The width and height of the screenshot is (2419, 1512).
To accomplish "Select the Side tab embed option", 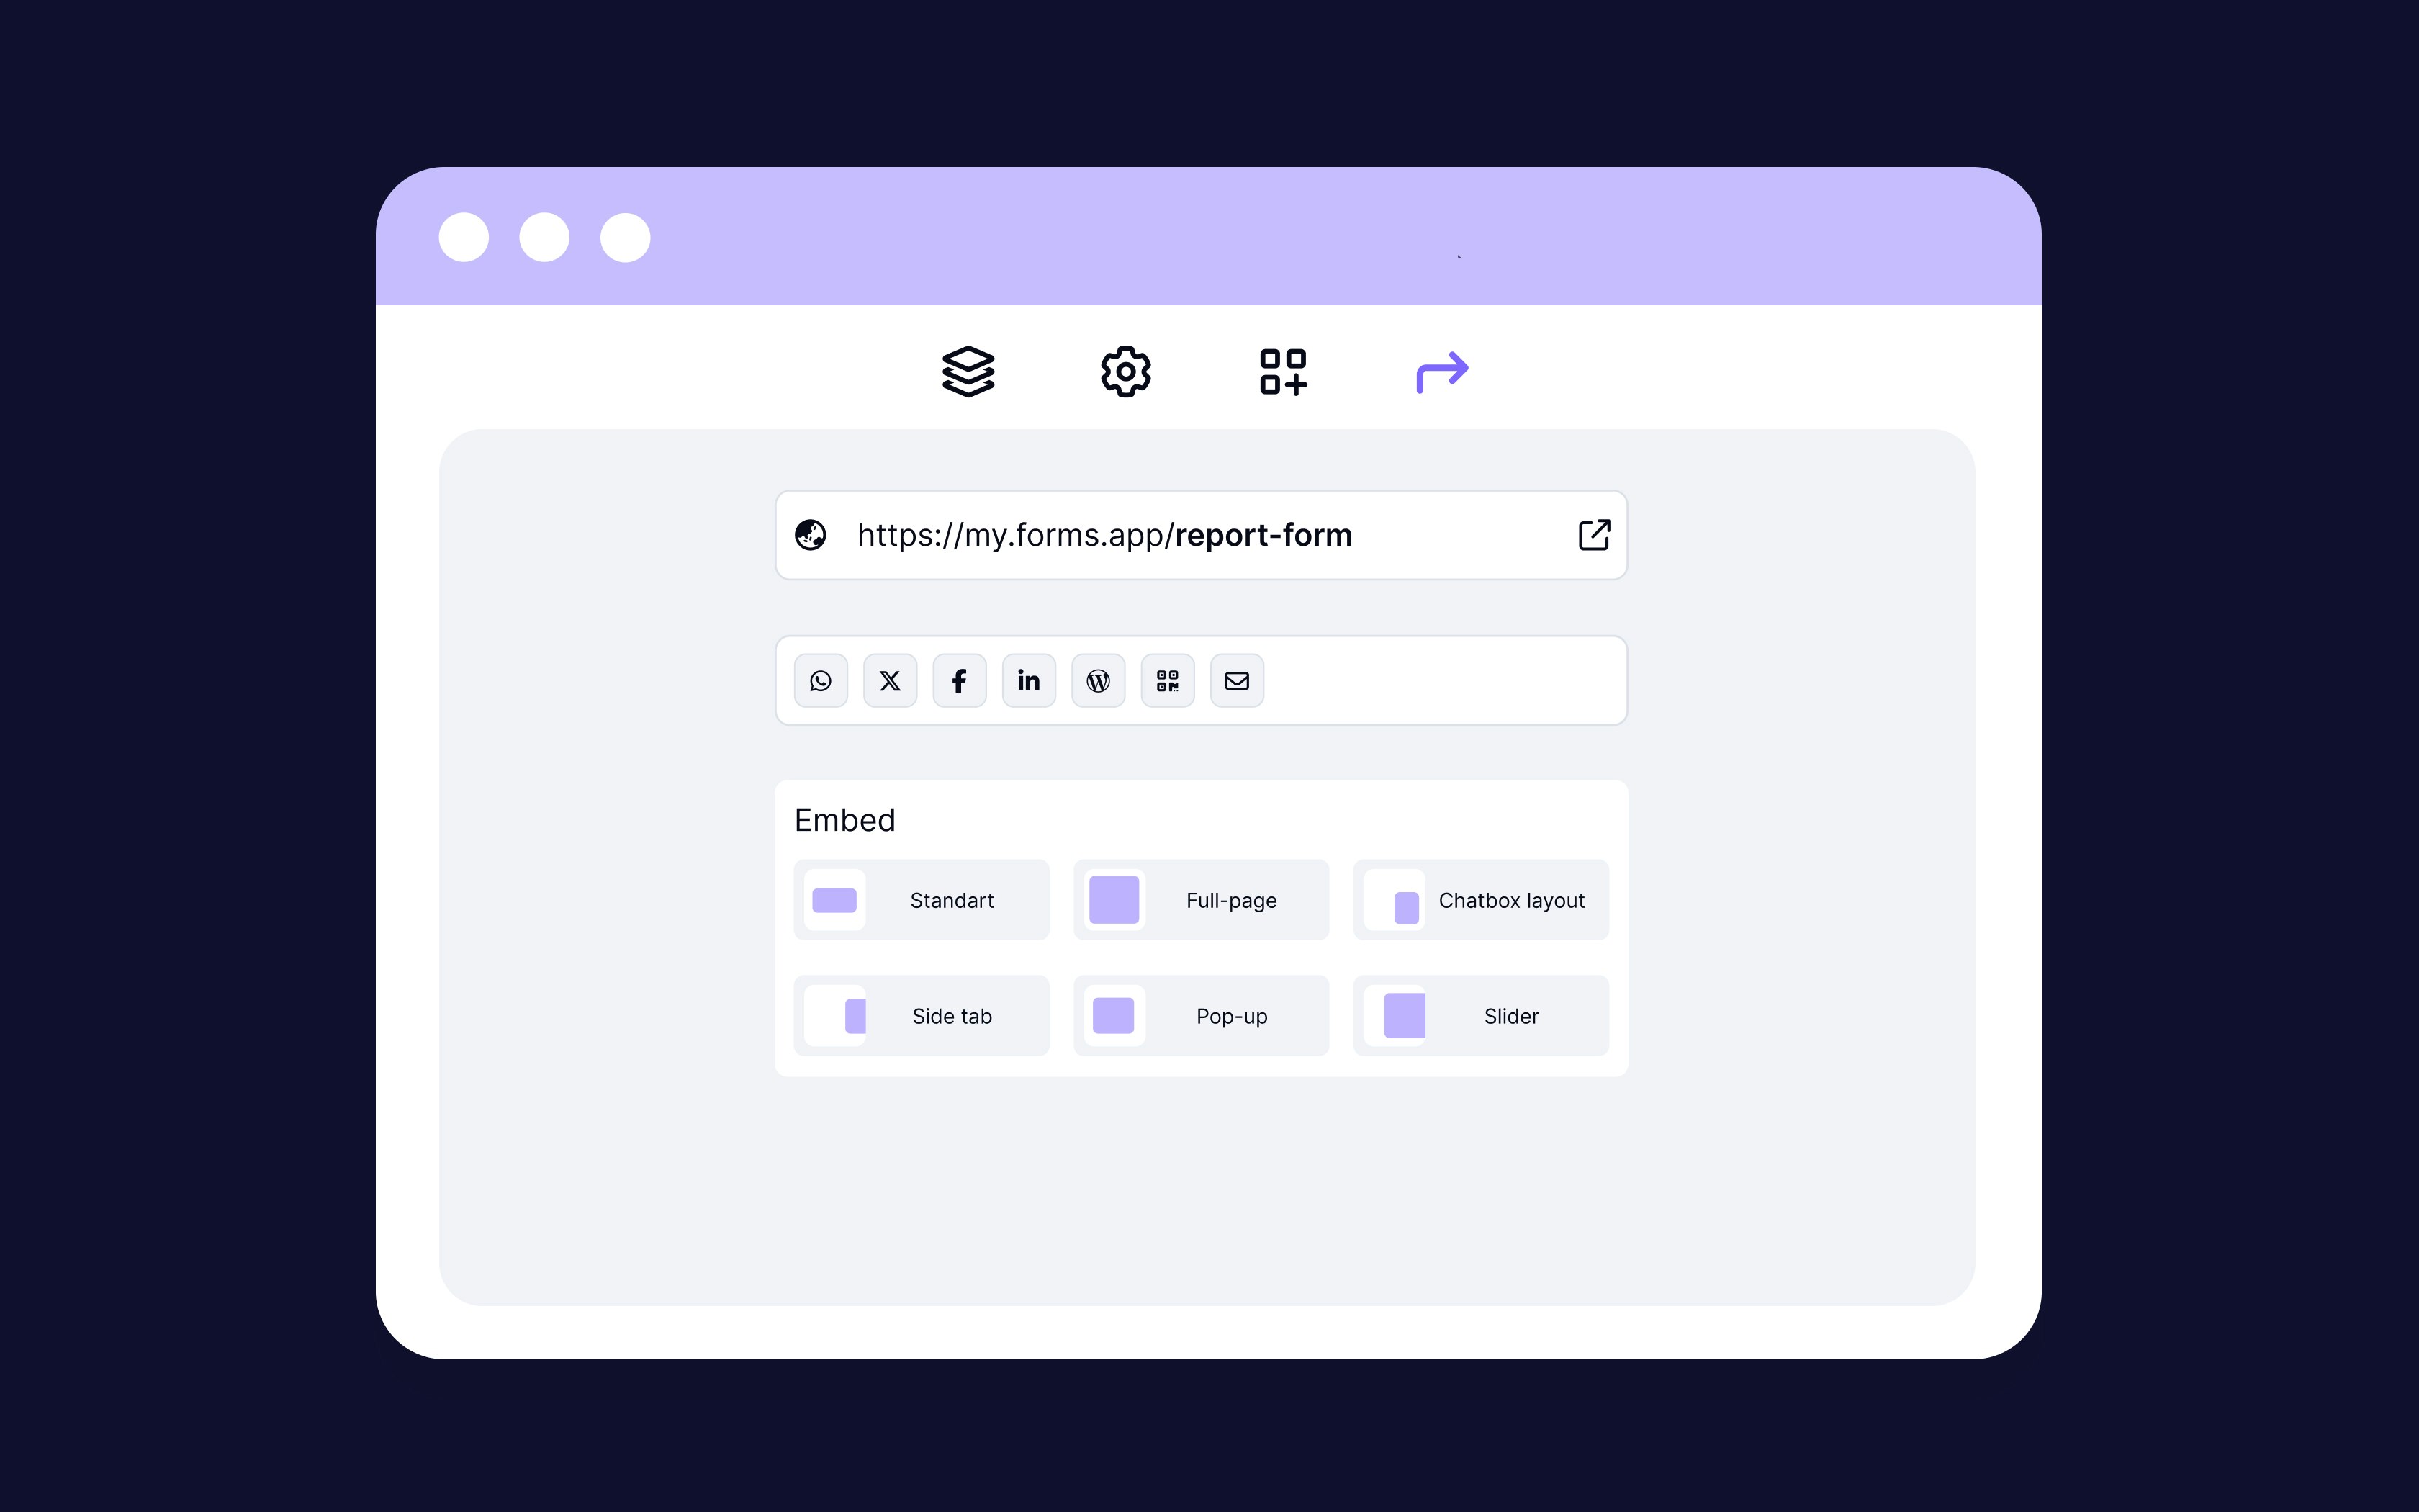I will 921,1015.
